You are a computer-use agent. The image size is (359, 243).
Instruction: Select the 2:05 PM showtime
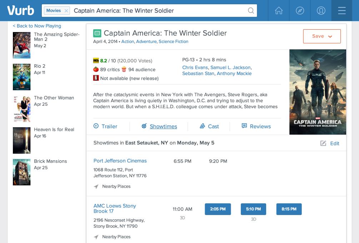218,209
